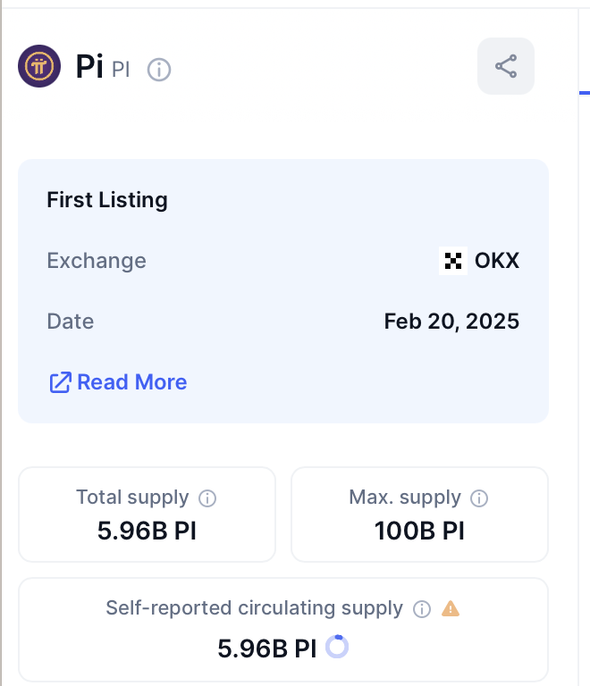590x686 pixels.
Task: Select the OKX exchange name
Action: tap(497, 261)
